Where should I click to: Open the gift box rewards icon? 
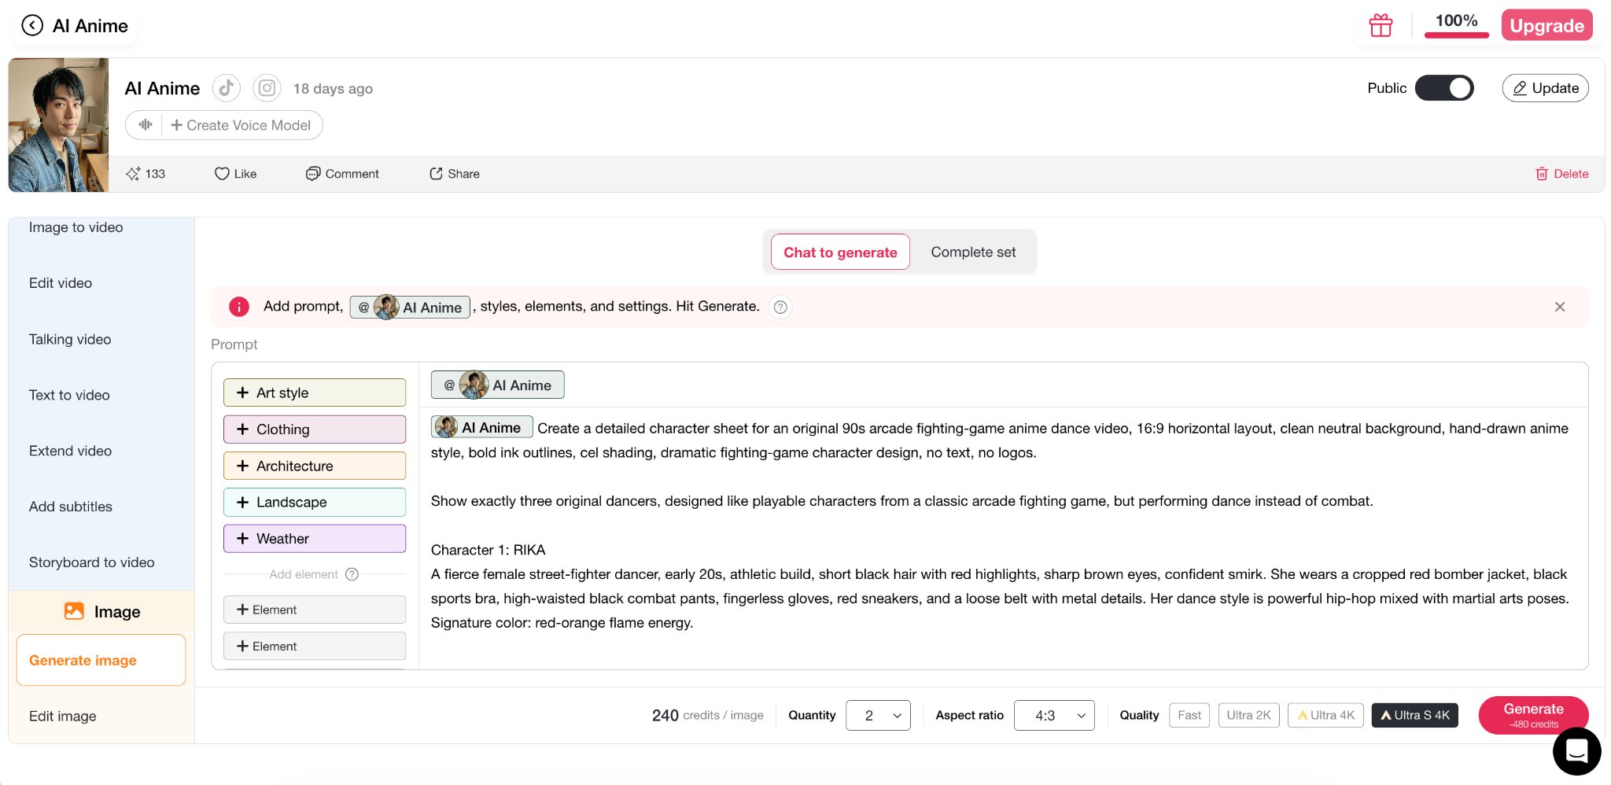pyautogui.click(x=1381, y=25)
